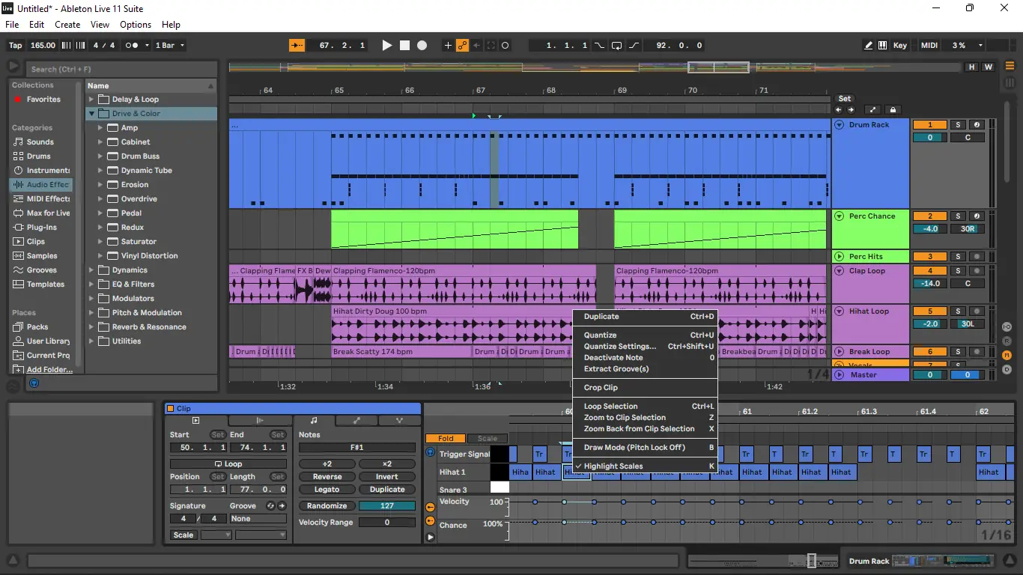Viewport: 1023px width, 575px height.
Task: Click the MIDI editor preview headphone icon
Action: tap(430, 452)
